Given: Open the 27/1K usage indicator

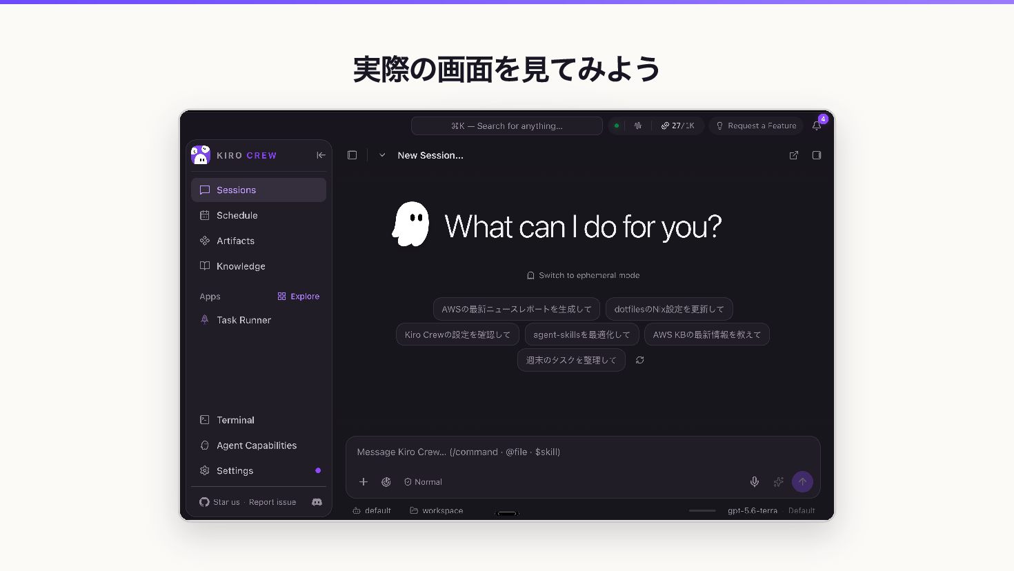Looking at the screenshot, I should pos(678,126).
